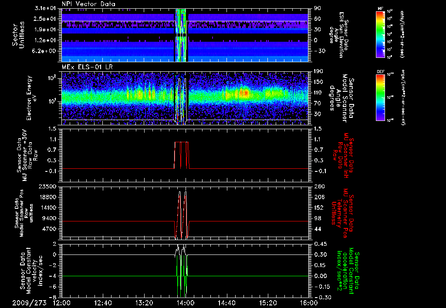Click the 1.9e+01 sector tick label
446x308 pixels.
pyautogui.click(x=46, y=30)
